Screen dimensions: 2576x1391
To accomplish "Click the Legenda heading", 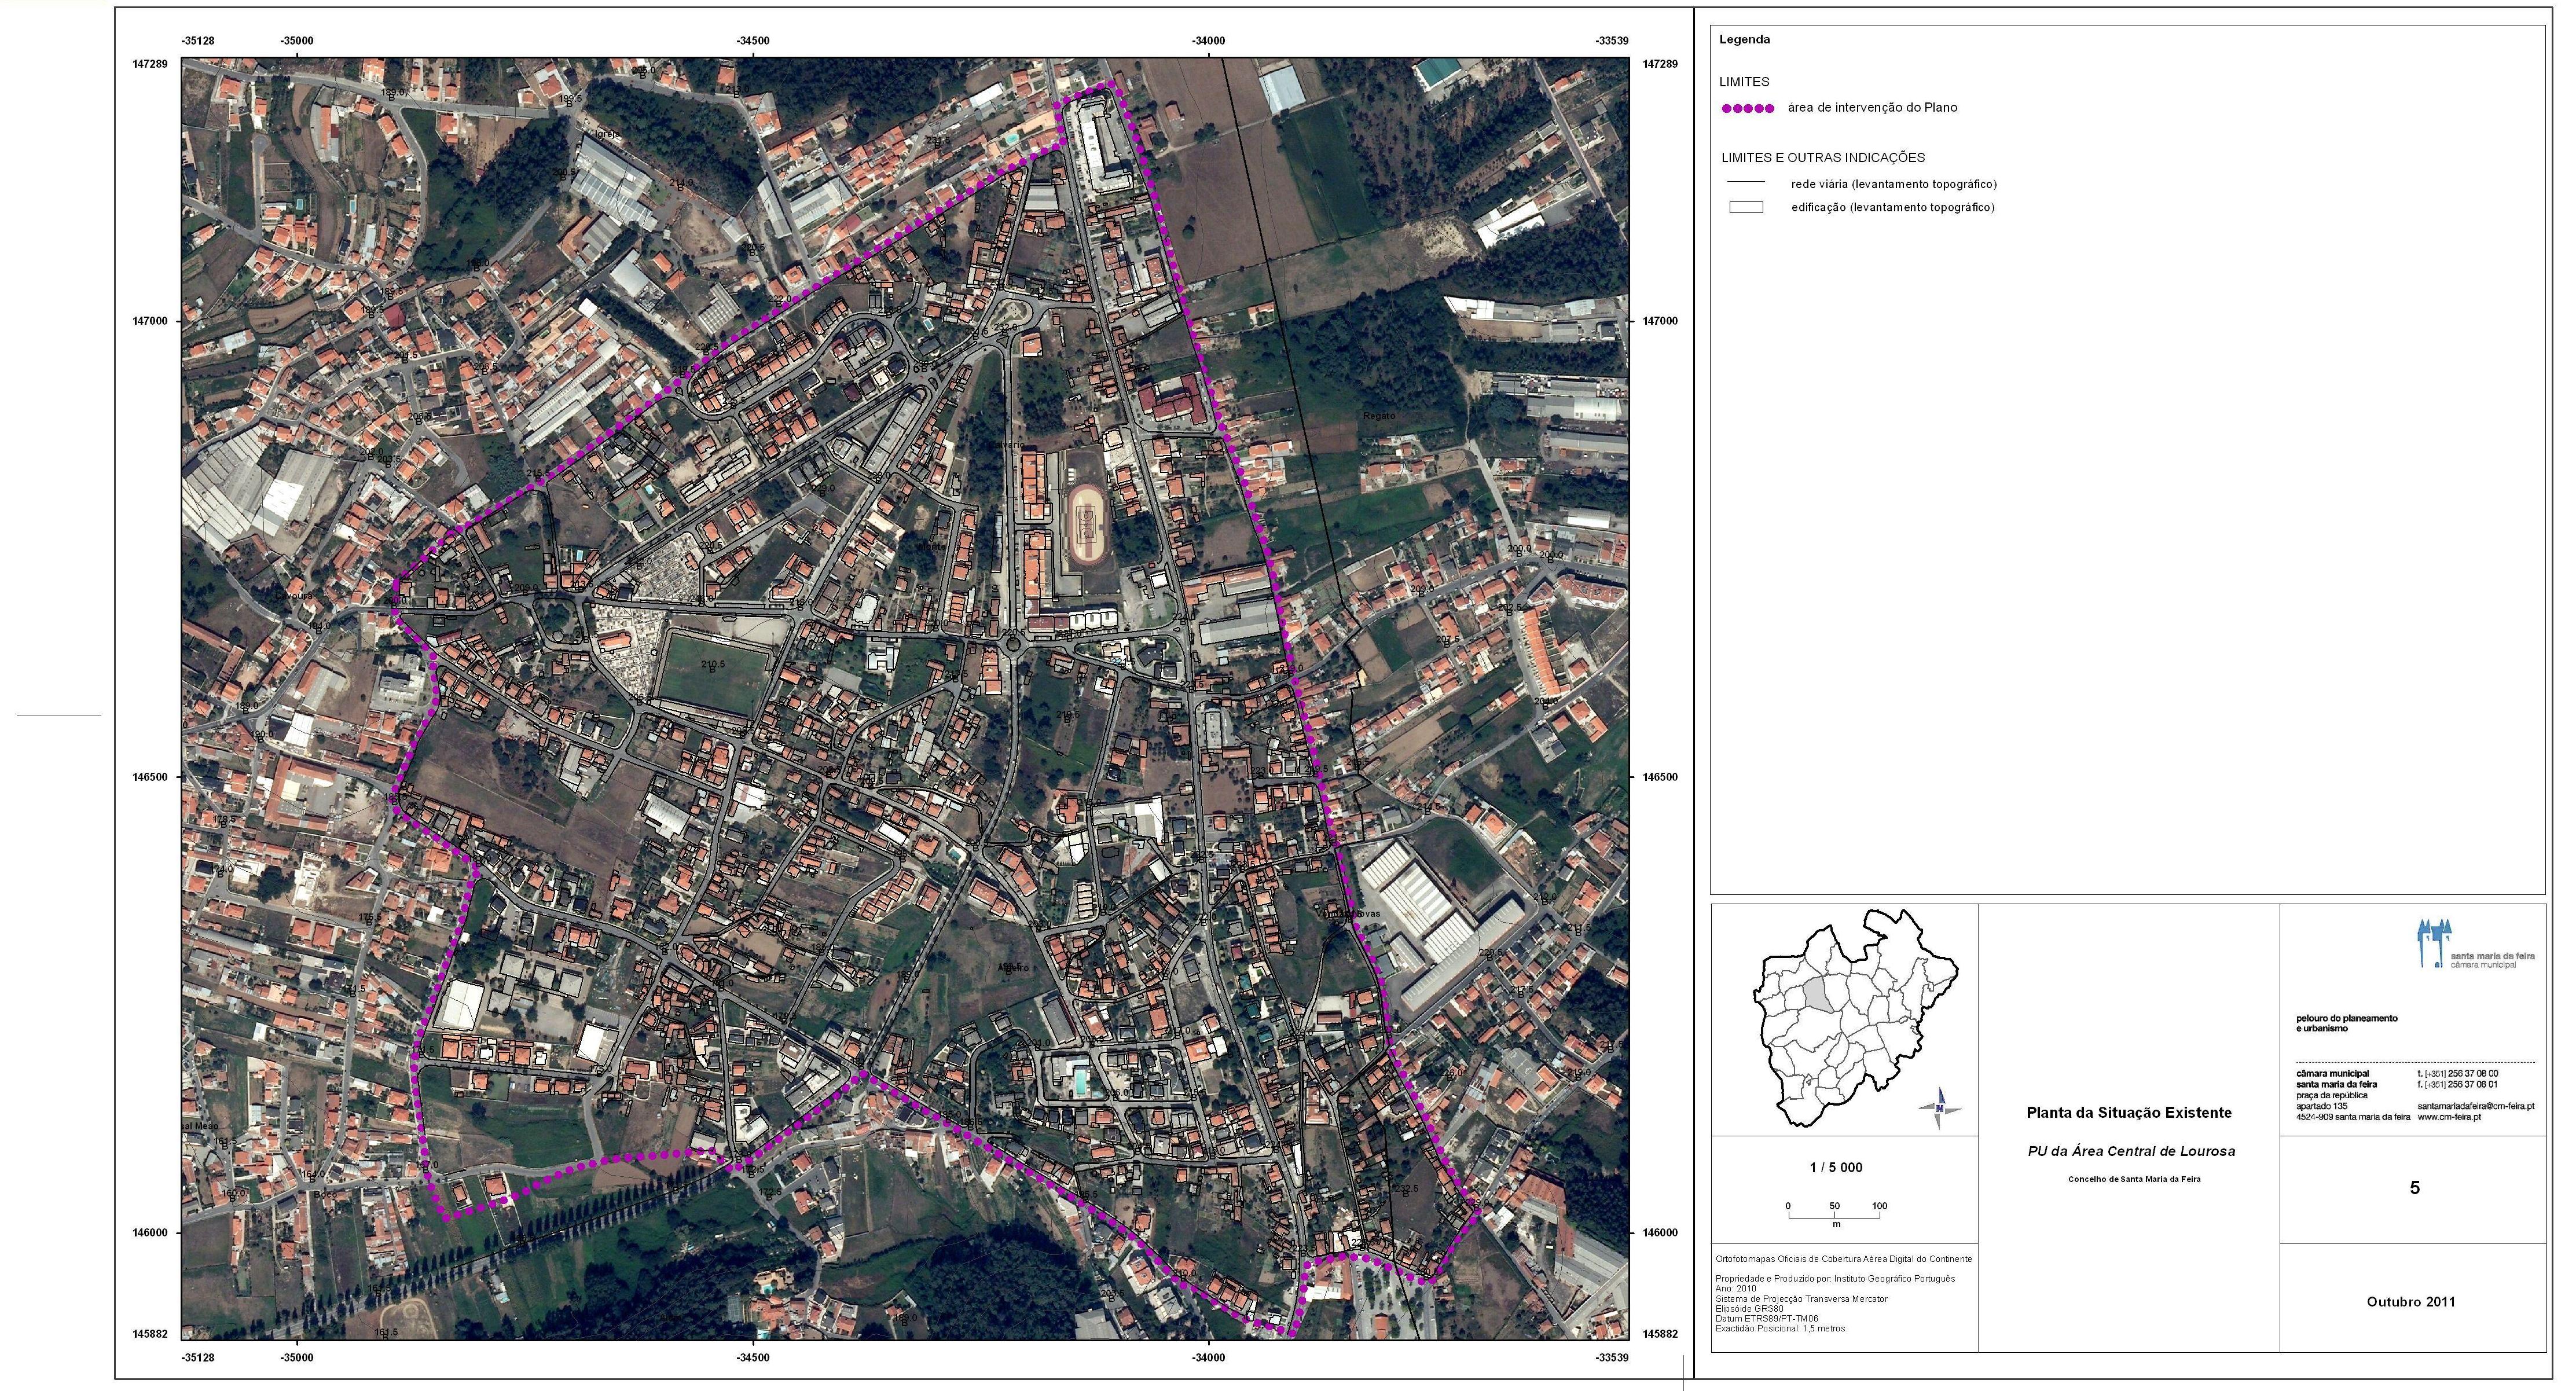I will pyautogui.click(x=1744, y=40).
